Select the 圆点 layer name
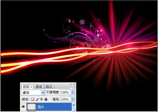The height and width of the screenshot is (112, 158). coord(41,107)
